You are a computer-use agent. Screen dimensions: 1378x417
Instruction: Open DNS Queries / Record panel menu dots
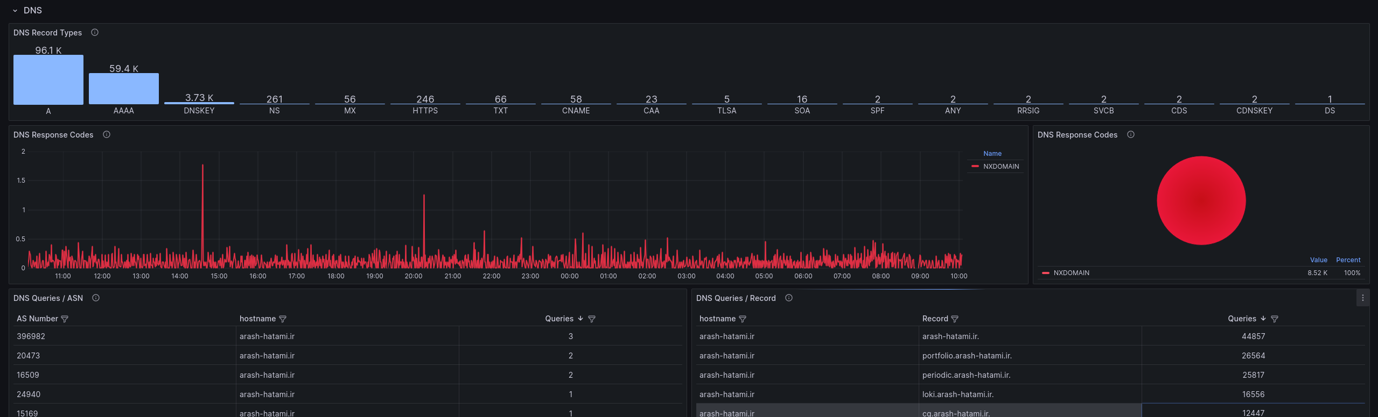pyautogui.click(x=1363, y=298)
